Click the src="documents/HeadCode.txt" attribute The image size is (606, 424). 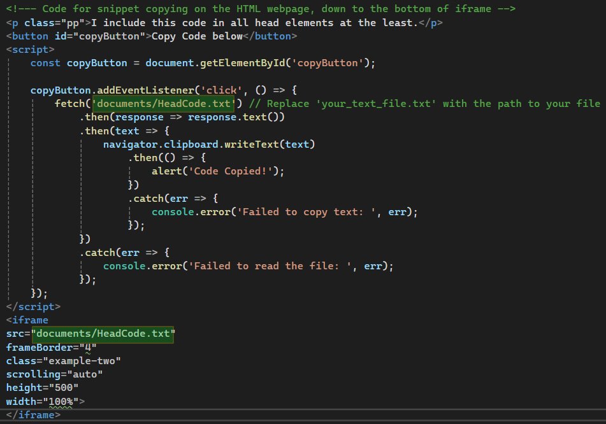coord(90,334)
